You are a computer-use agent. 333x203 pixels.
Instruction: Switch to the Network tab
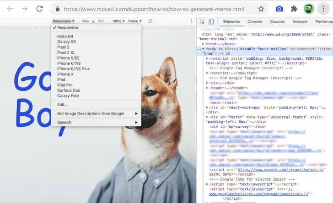click(x=300, y=21)
